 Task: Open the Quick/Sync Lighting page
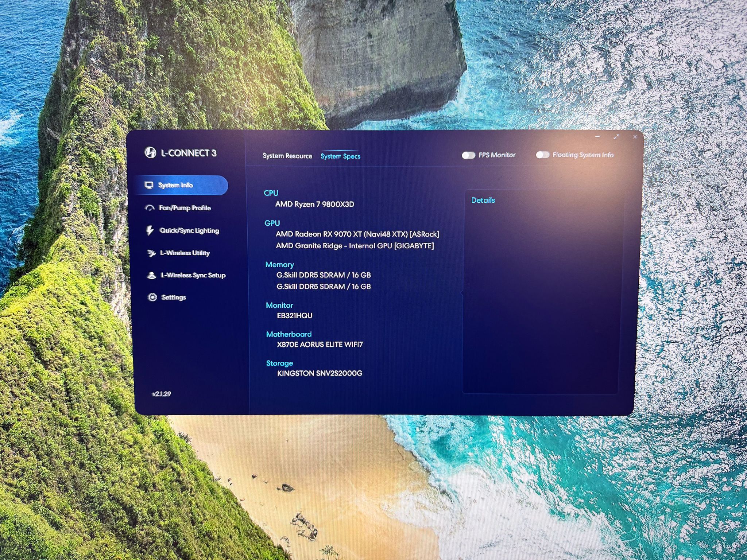[x=189, y=230]
